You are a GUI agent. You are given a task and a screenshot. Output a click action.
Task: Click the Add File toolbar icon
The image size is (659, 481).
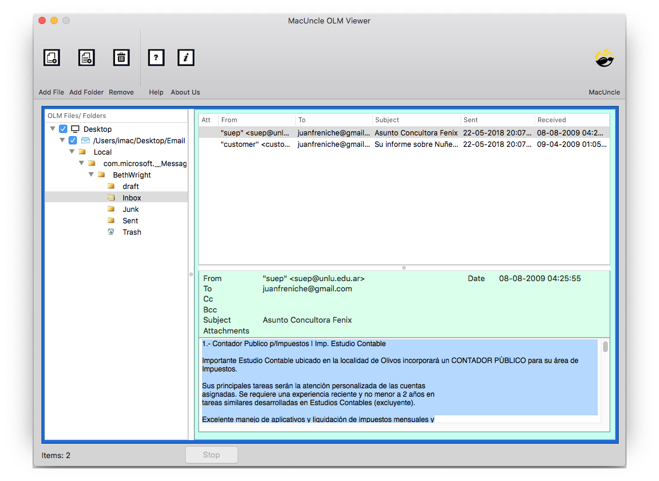51,57
